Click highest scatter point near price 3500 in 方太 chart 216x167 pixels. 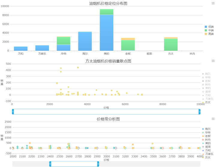click(x=78, y=67)
